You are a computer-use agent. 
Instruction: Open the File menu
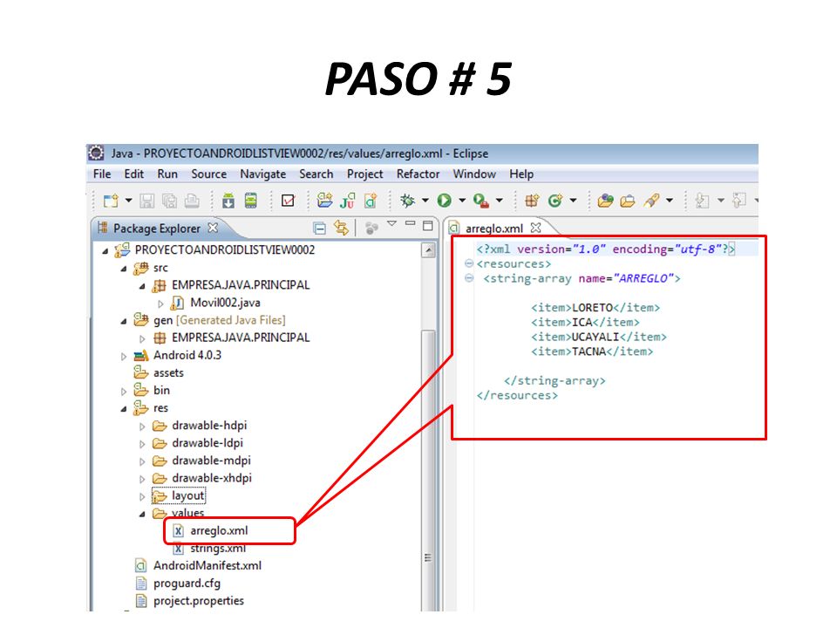[x=102, y=174]
